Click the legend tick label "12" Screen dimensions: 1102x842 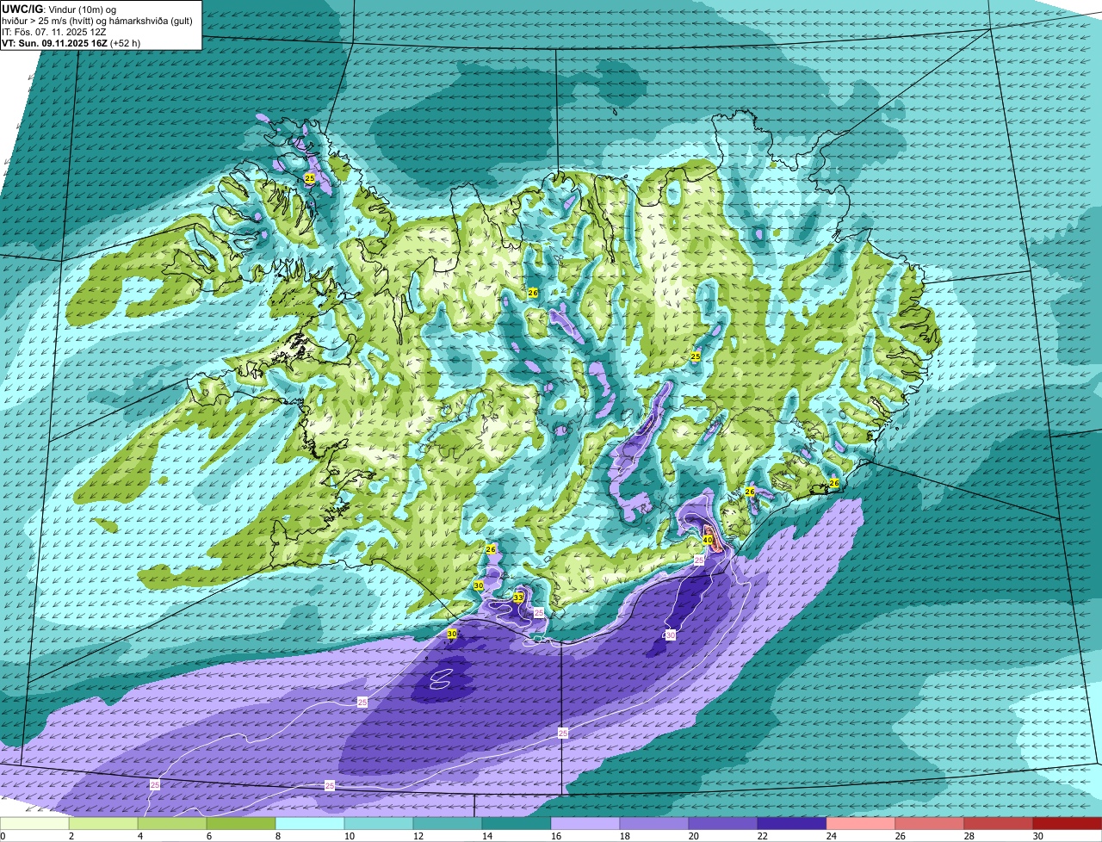coord(418,836)
